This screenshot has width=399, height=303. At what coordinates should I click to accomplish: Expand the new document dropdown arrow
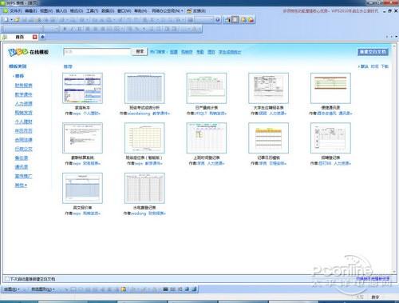coord(11,20)
